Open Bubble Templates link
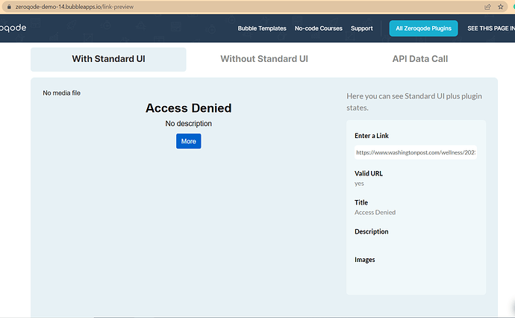Viewport: 515px width, 318px height. (262, 28)
